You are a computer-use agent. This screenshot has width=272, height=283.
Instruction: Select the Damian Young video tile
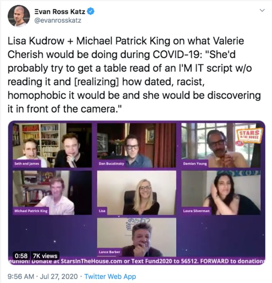tap(221, 145)
